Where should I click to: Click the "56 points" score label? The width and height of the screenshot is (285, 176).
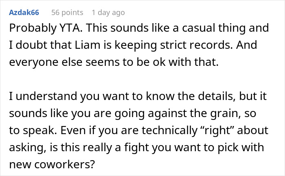point(67,13)
